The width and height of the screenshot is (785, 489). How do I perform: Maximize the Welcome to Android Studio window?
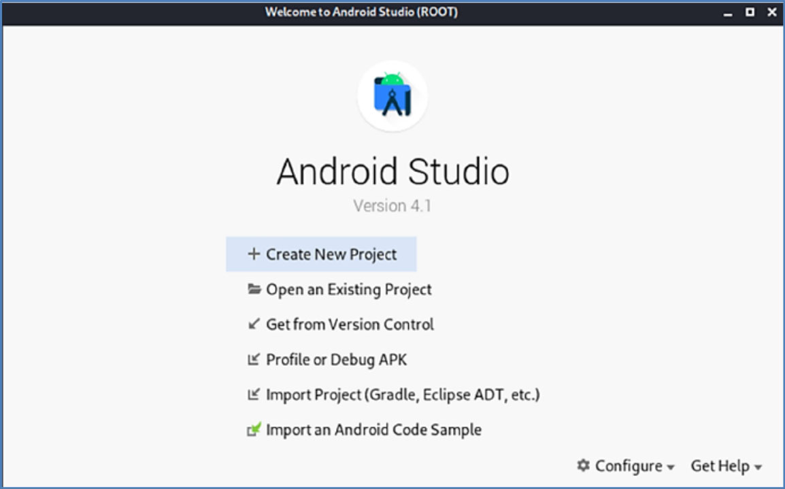point(750,12)
